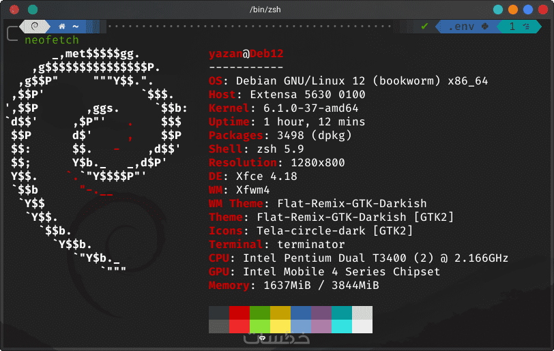554x351 pixels.
Task: Click the /bin/zsh window title
Action: click(x=265, y=10)
